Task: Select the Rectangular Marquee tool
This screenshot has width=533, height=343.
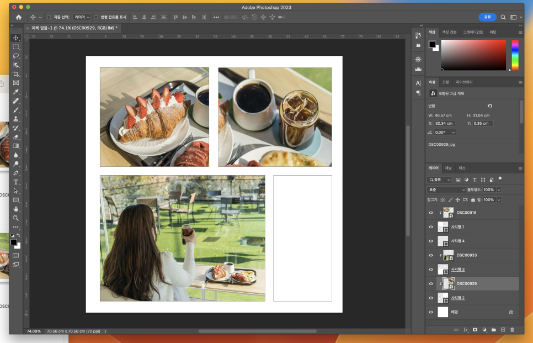Action: tap(15, 47)
